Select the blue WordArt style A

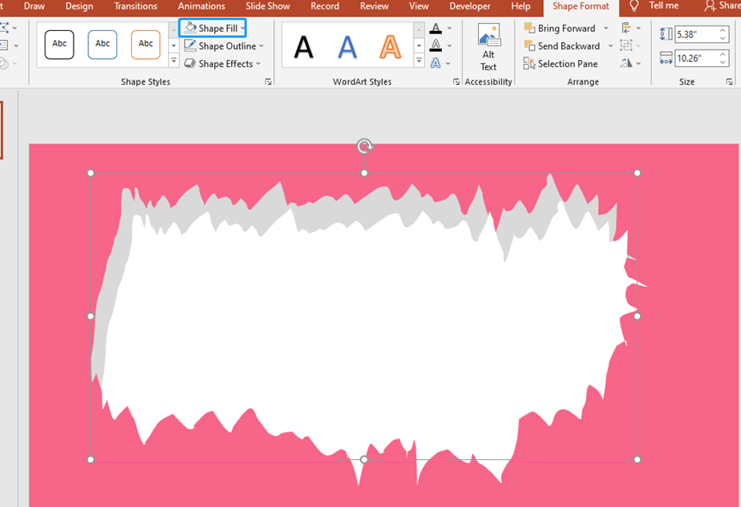(x=347, y=47)
